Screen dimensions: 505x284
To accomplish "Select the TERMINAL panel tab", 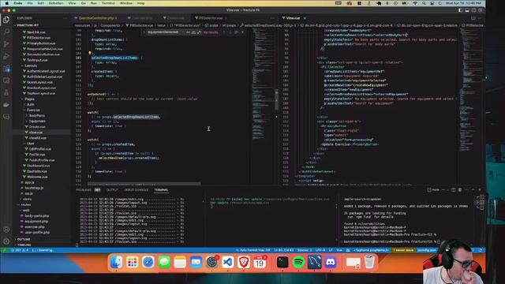I will pyautogui.click(x=161, y=190).
